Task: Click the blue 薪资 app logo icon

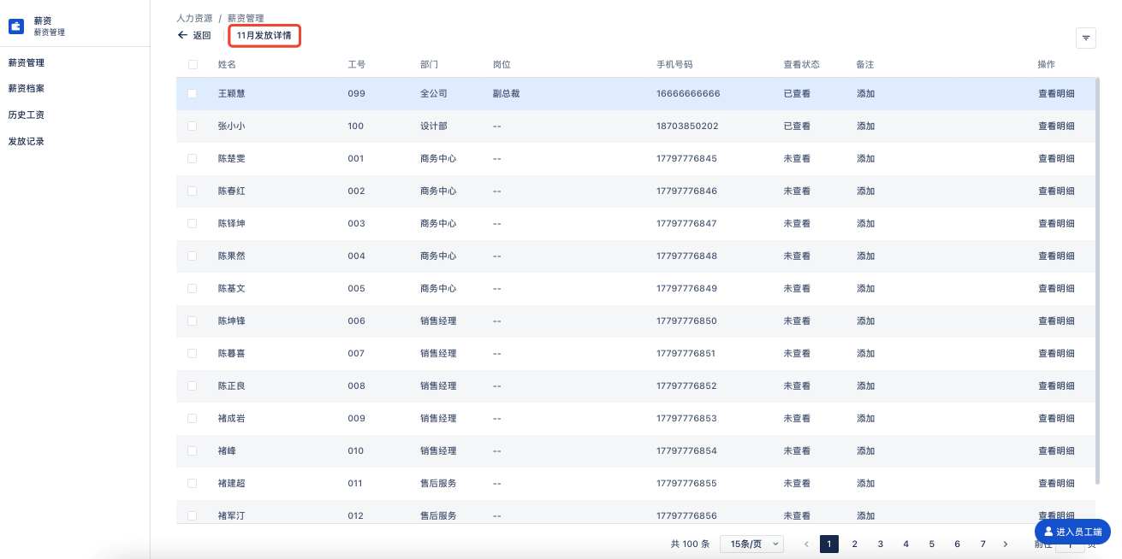Action: point(16,26)
